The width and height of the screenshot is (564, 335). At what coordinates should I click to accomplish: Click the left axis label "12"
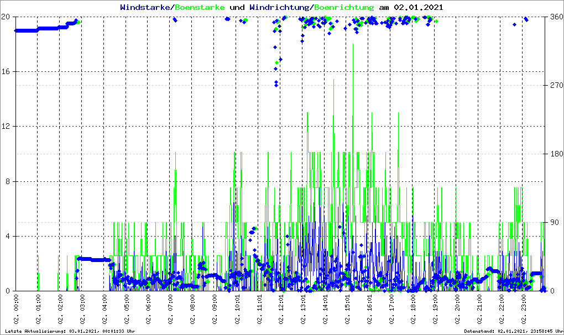click(x=7, y=127)
